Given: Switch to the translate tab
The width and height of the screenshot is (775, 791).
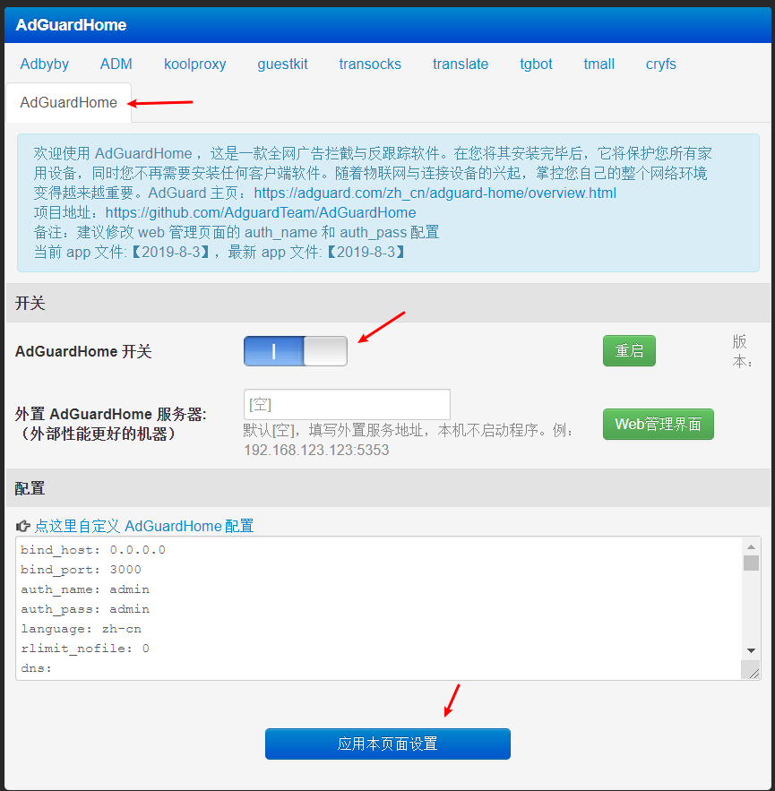Looking at the screenshot, I should pos(461,64).
